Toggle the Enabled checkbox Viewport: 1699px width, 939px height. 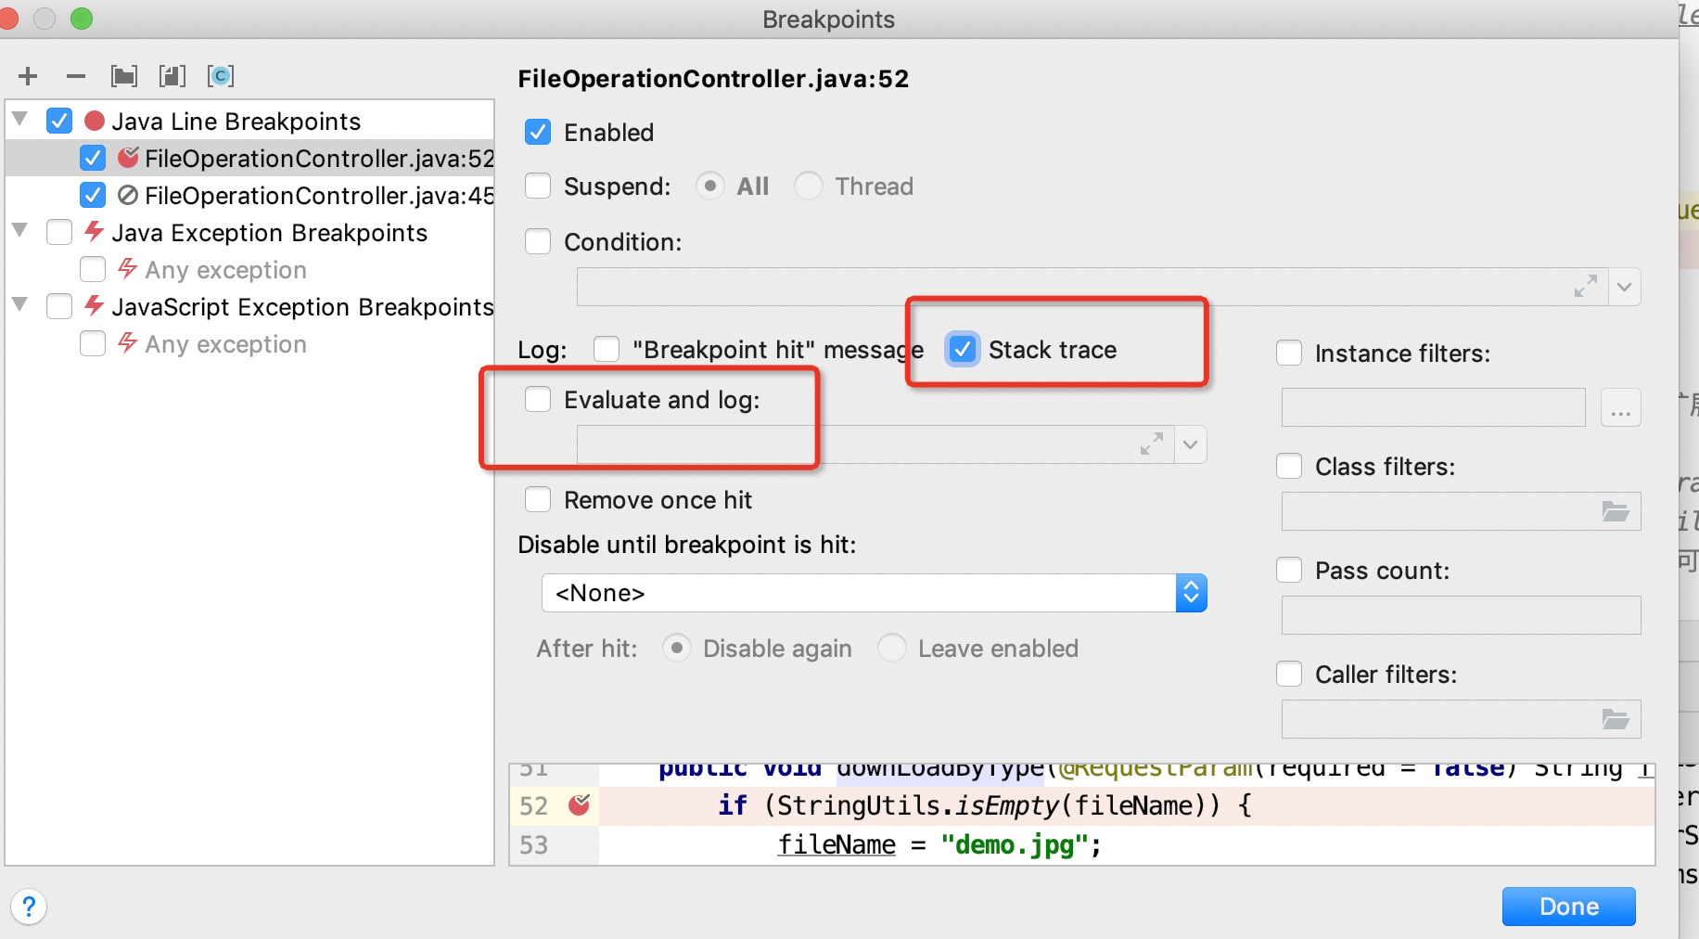[538, 132]
